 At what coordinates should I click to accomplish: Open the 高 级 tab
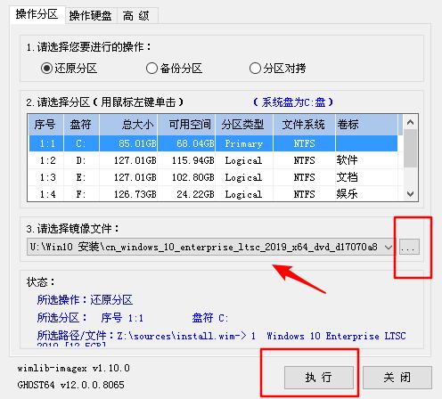click(x=136, y=16)
